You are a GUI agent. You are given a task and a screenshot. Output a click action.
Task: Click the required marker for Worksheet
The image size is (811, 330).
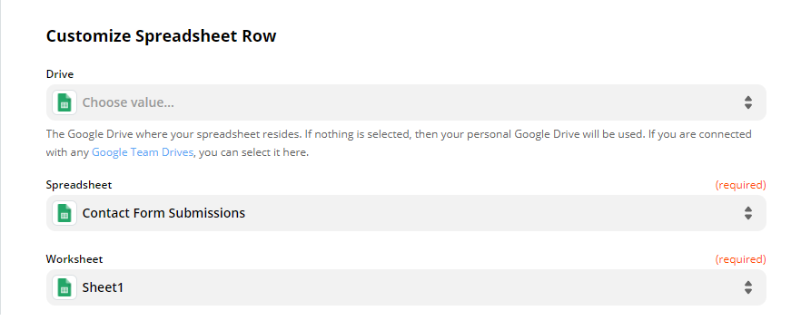pos(741,258)
